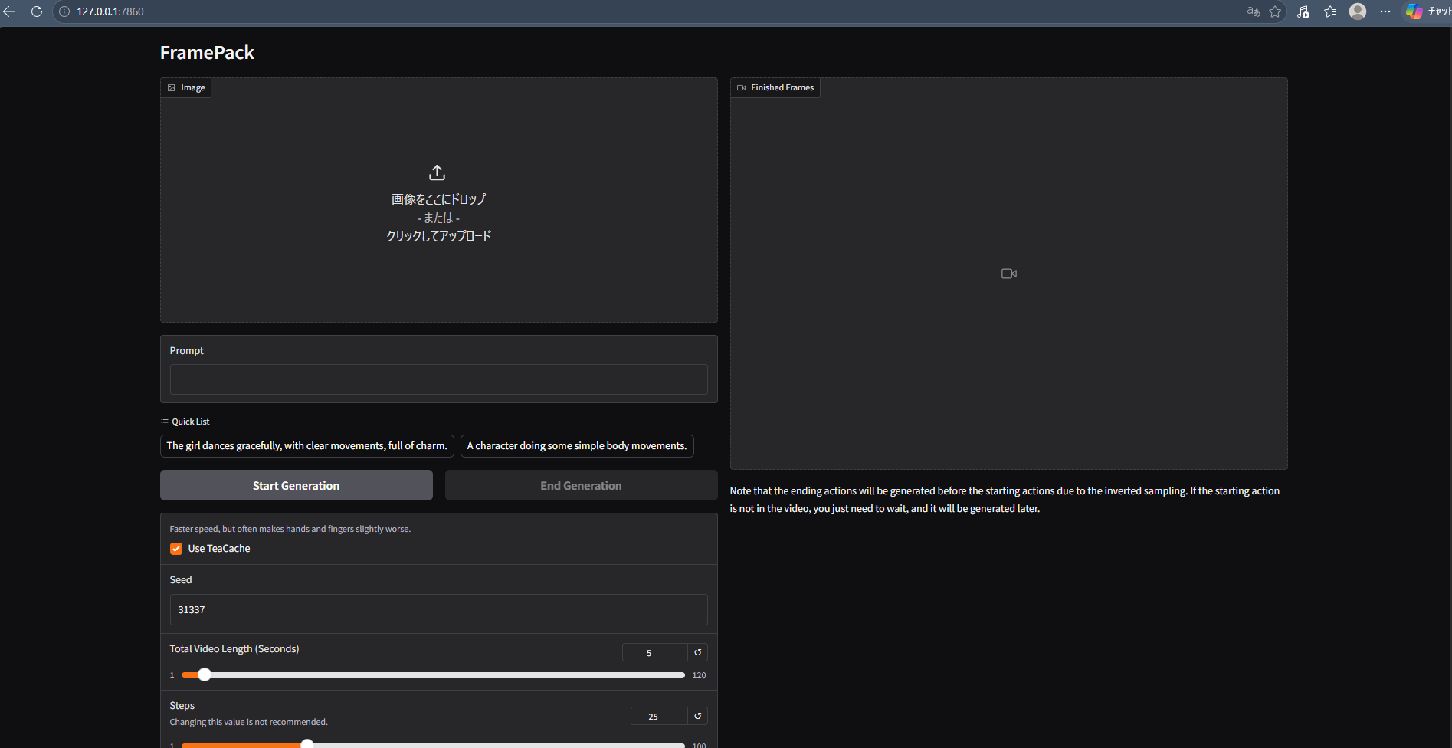Reload the page with the refresh icon
The height and width of the screenshot is (748, 1452).
coord(36,11)
